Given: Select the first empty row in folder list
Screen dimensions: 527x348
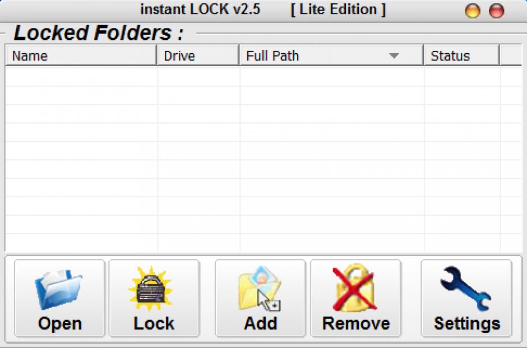Looking at the screenshot, I should [263, 77].
